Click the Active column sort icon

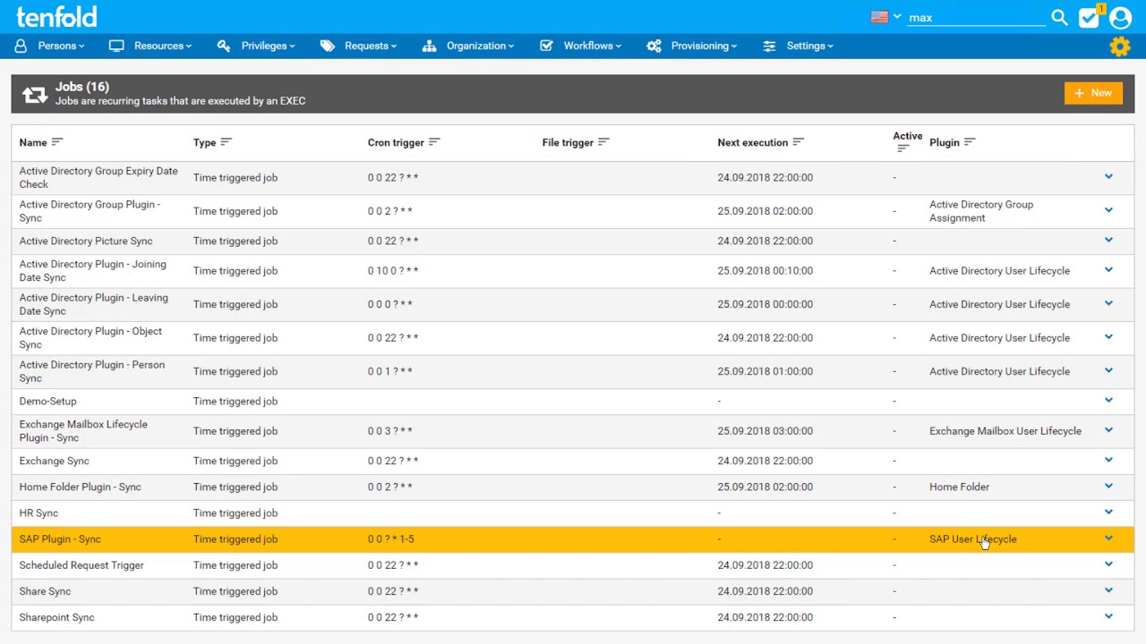click(x=902, y=148)
